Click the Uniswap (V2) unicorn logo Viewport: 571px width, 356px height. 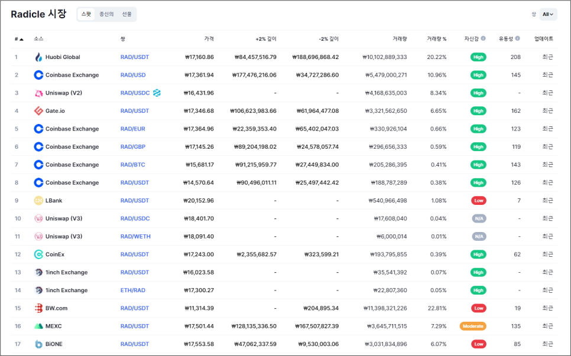(38, 93)
